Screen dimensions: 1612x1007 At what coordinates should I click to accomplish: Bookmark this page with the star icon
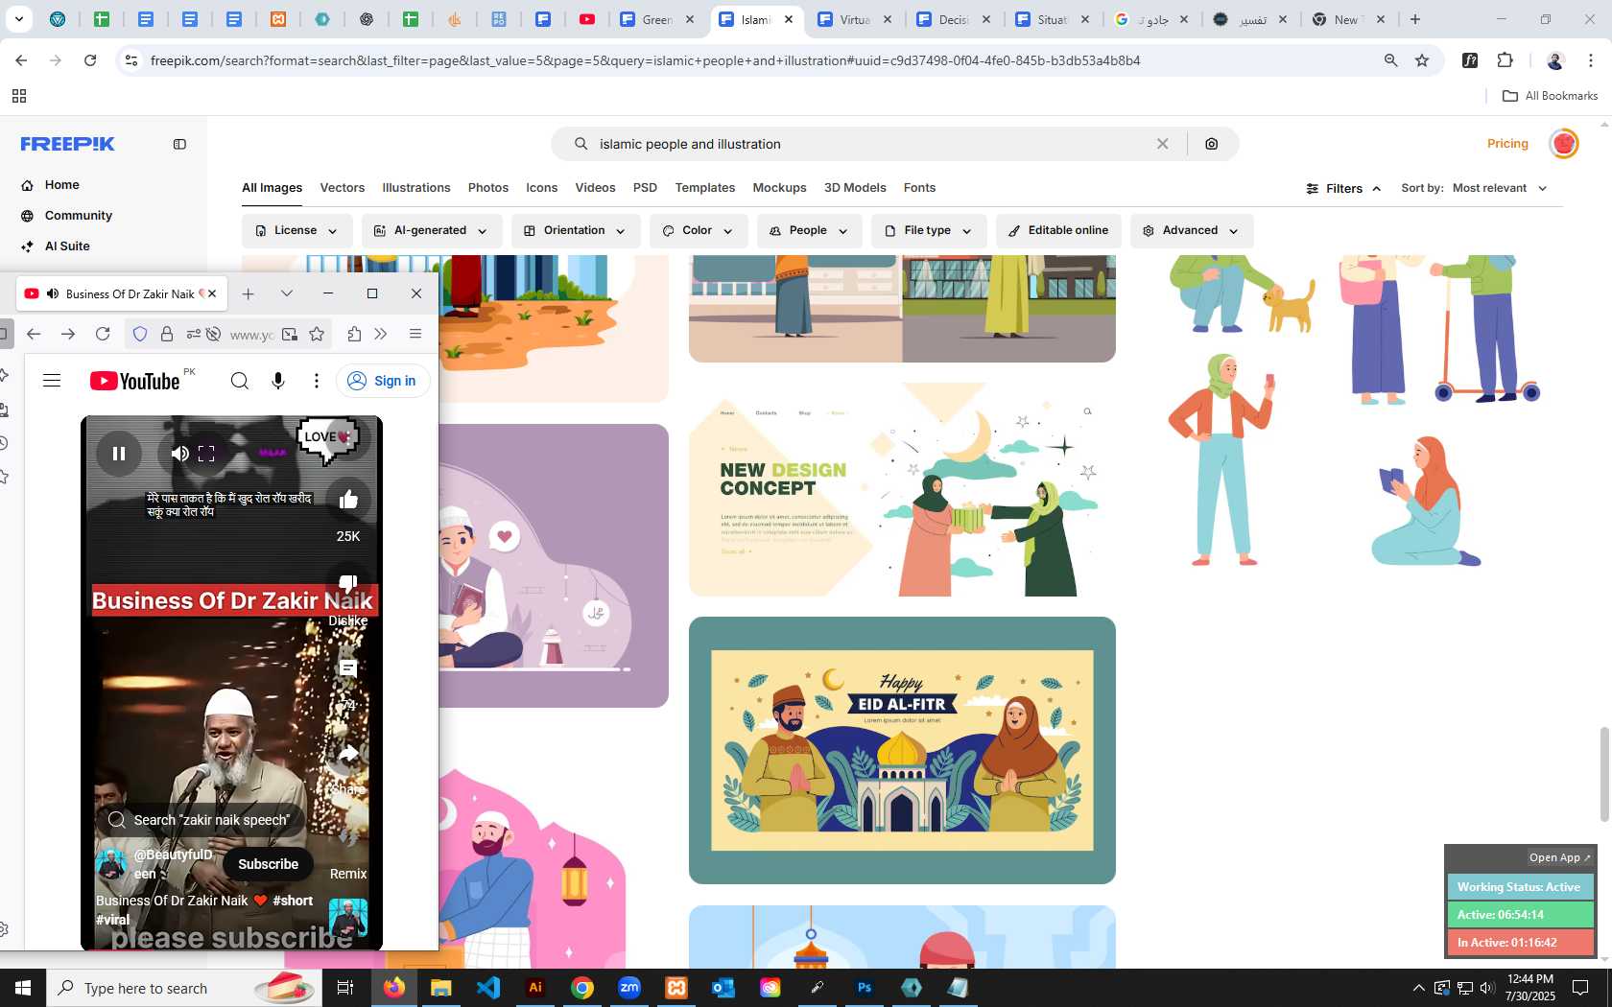[x=1422, y=60]
